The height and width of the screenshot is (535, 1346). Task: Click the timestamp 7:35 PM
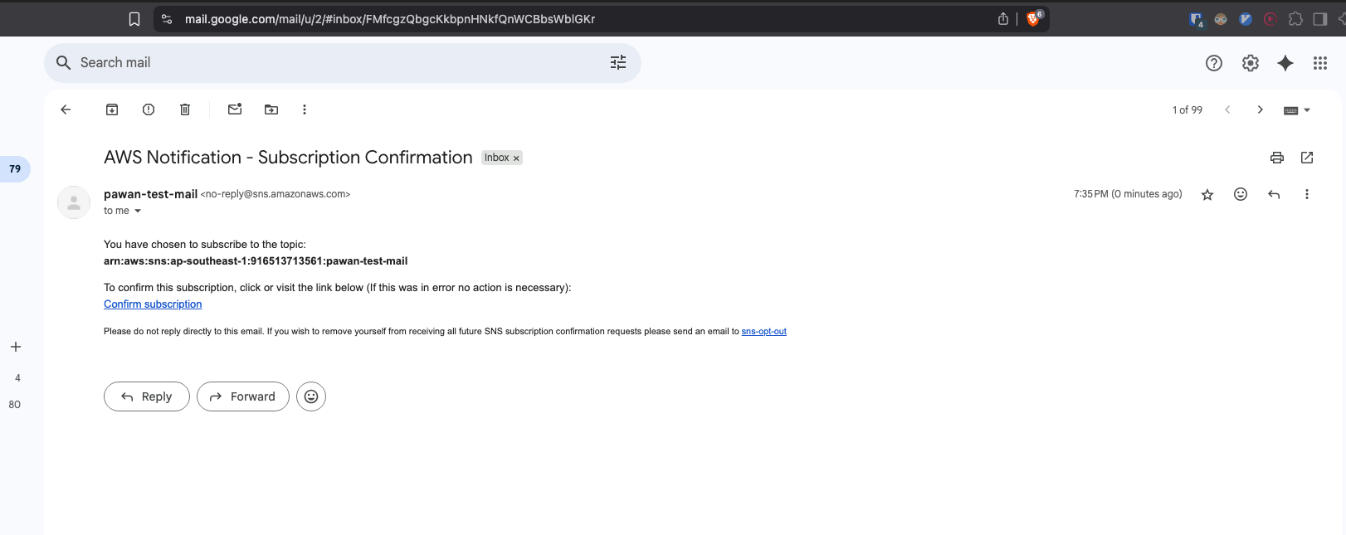tap(1128, 194)
